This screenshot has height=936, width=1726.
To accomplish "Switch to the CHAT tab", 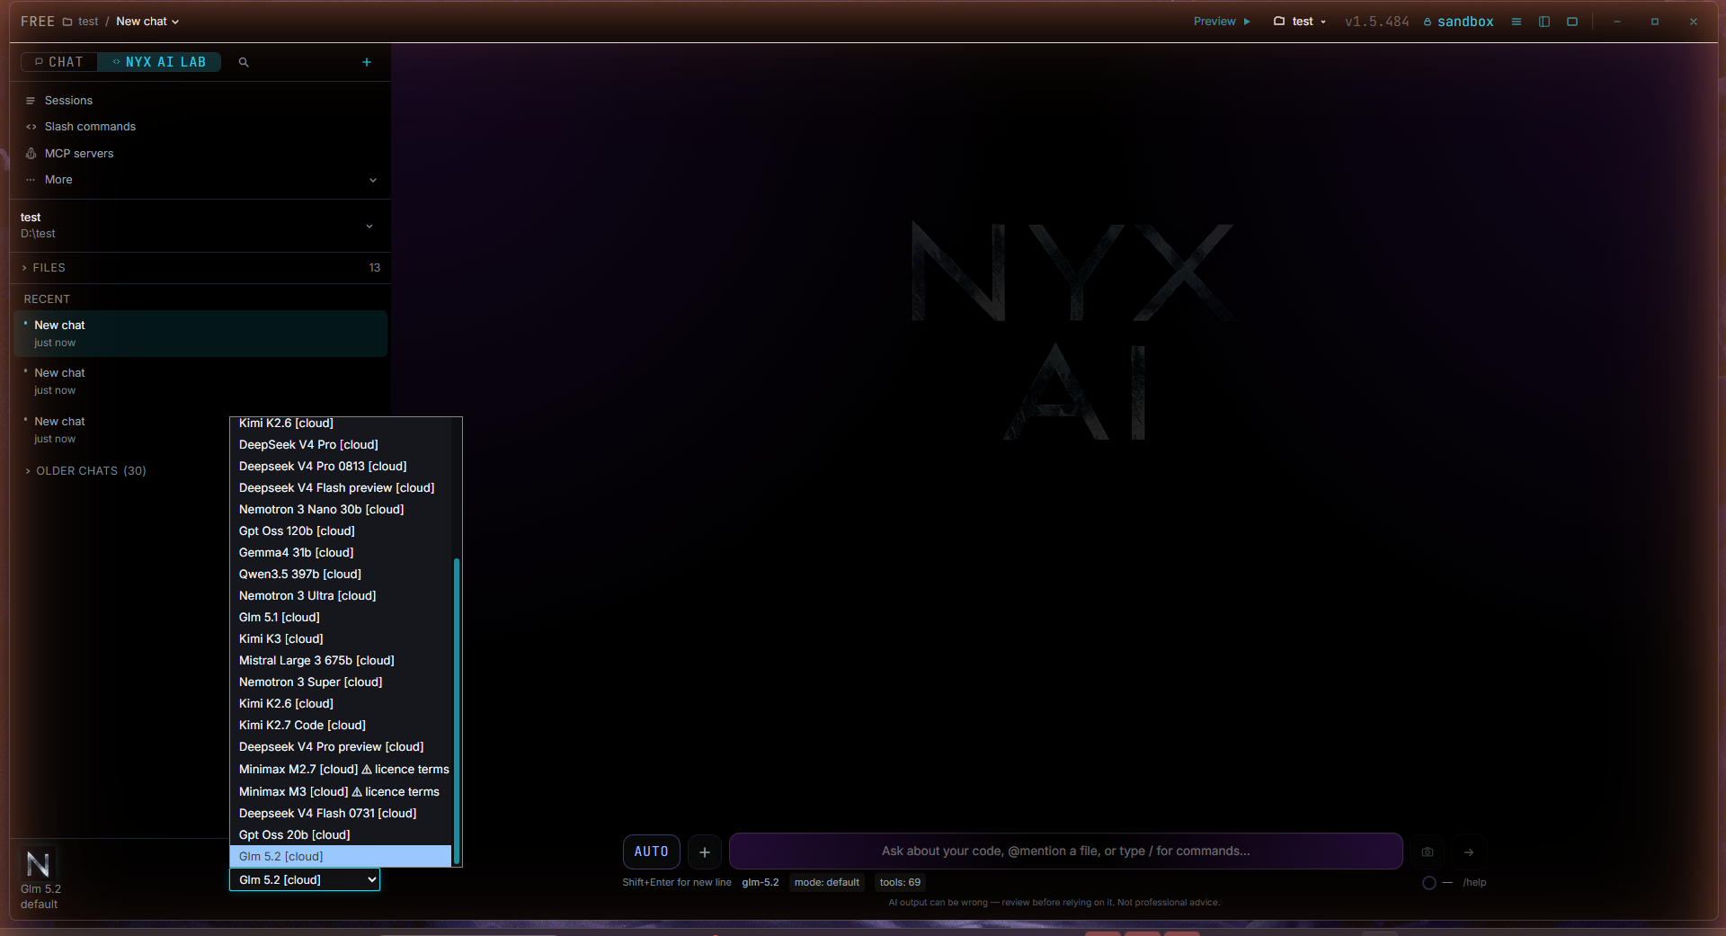I will tap(59, 62).
